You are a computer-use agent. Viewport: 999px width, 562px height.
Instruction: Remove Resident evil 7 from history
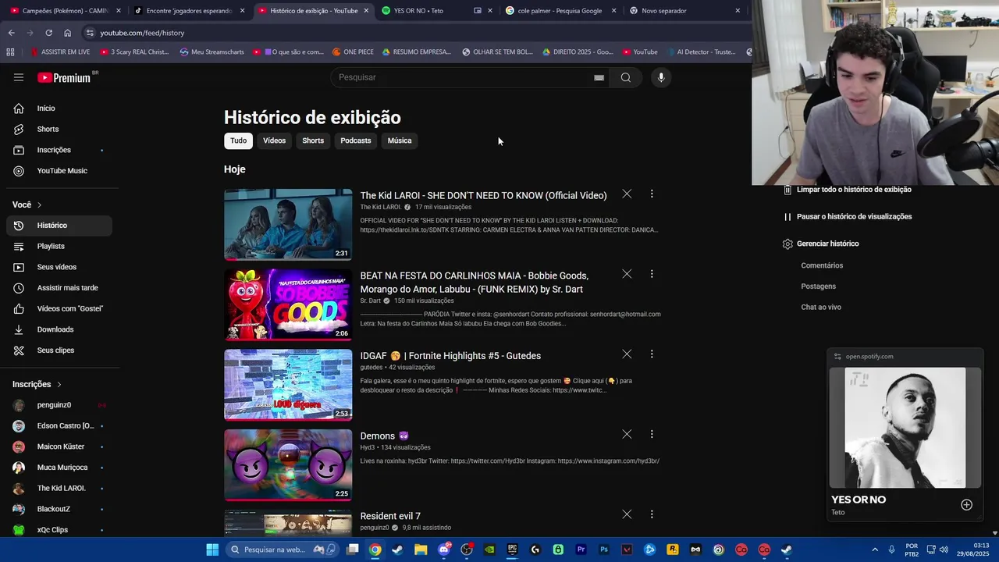tap(627, 514)
